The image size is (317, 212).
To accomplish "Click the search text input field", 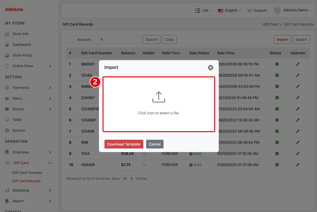I will pos(123,39).
